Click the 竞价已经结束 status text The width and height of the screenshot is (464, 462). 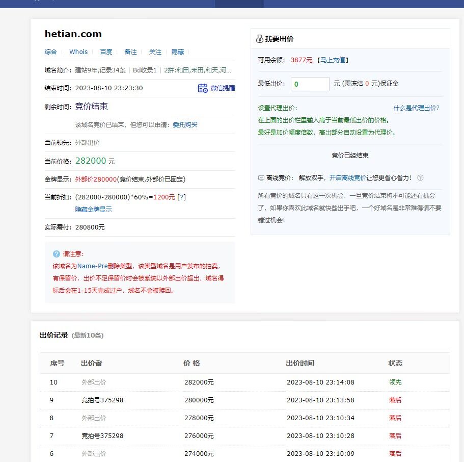[350, 156]
